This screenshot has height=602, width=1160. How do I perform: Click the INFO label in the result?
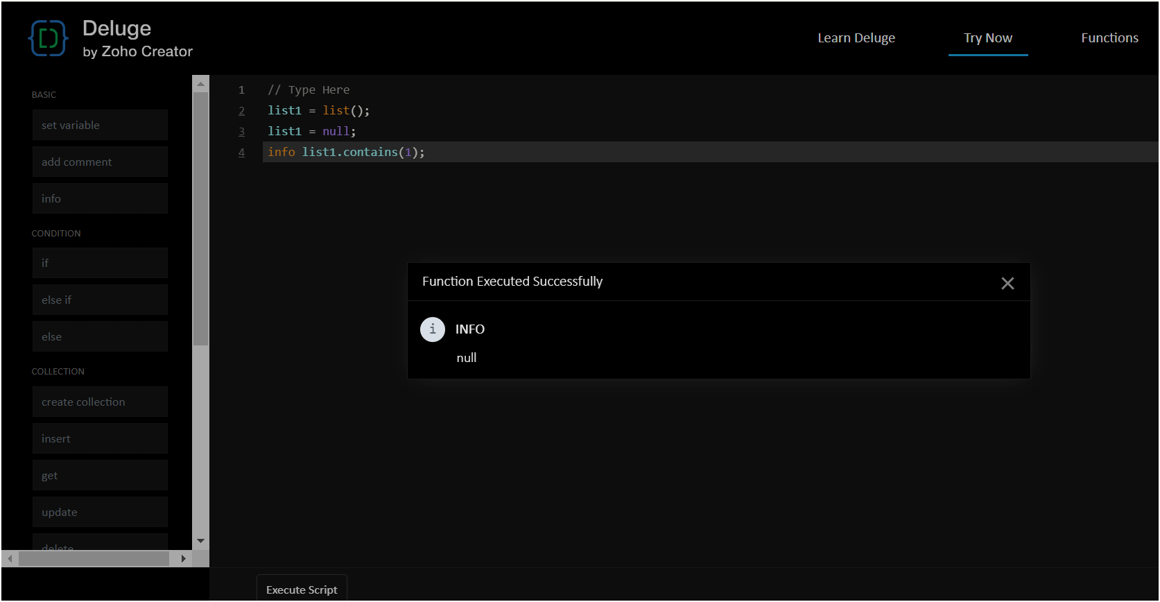(x=470, y=329)
